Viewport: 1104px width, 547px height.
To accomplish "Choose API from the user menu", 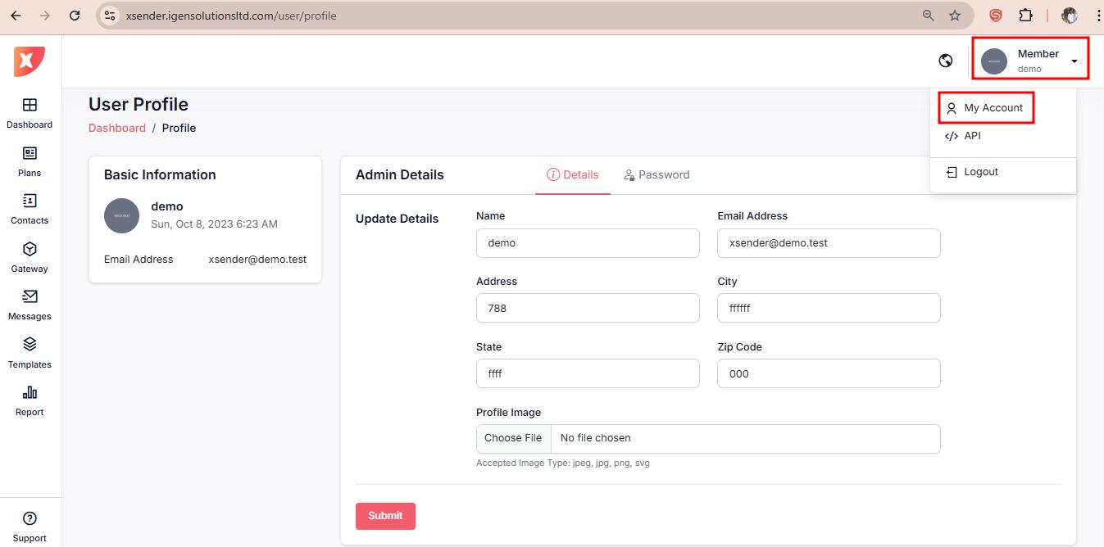I will [972, 136].
